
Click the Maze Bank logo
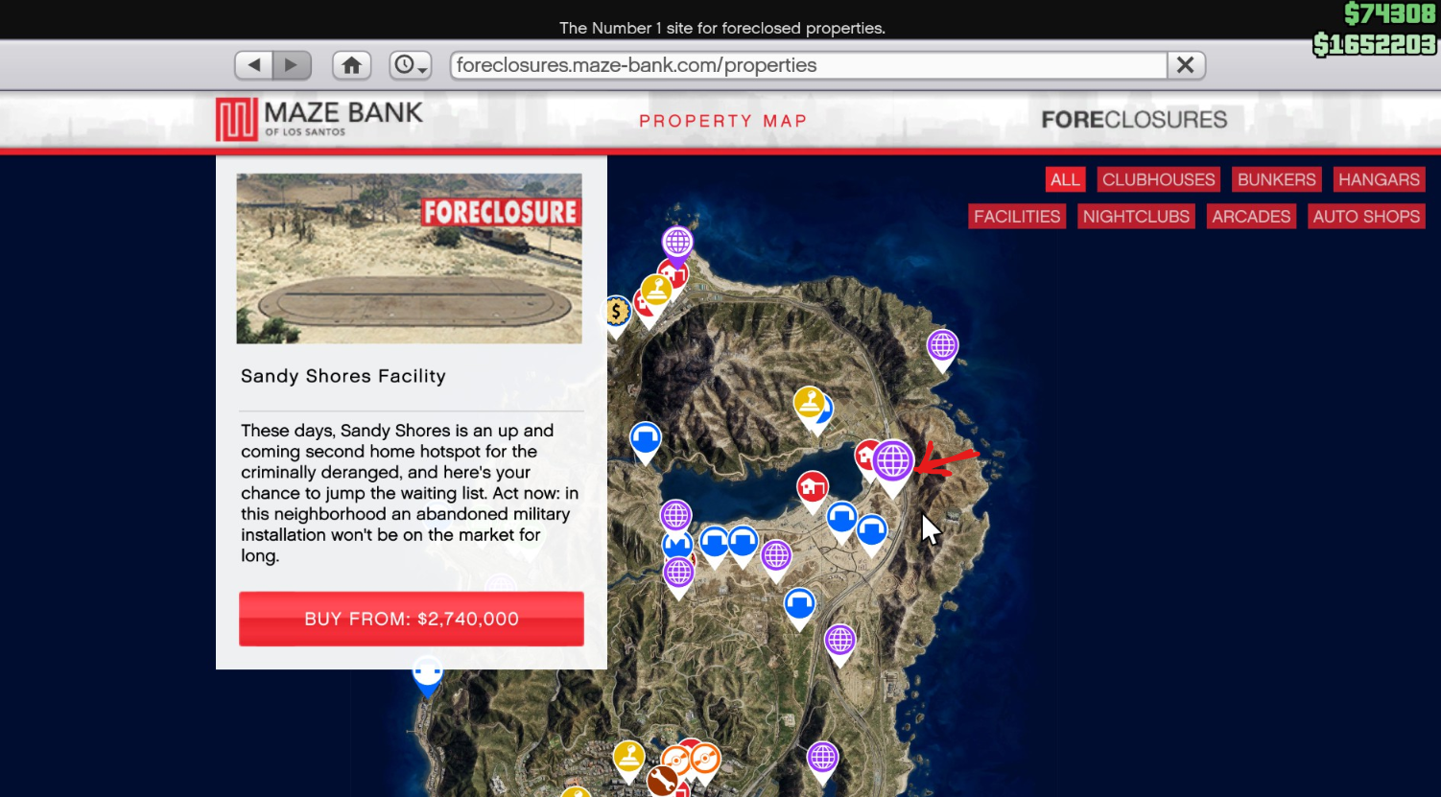tap(319, 120)
